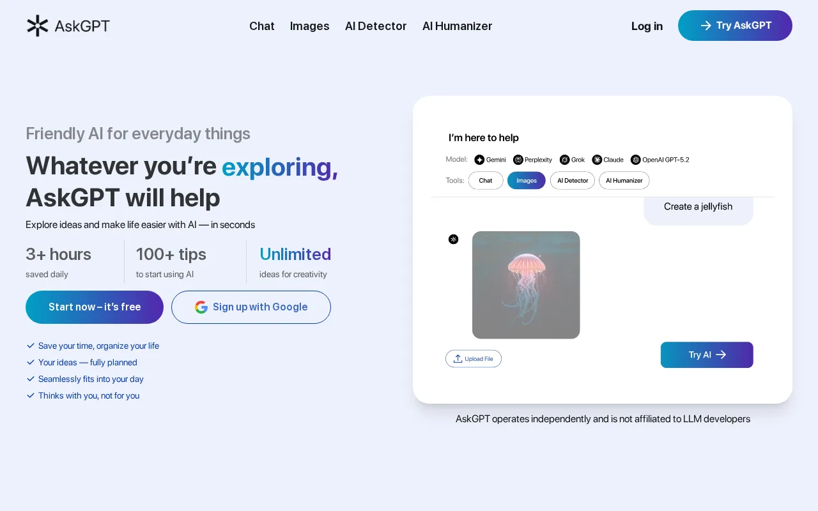
Task: Select the AI Humanizer tool pill
Action: 624,180
